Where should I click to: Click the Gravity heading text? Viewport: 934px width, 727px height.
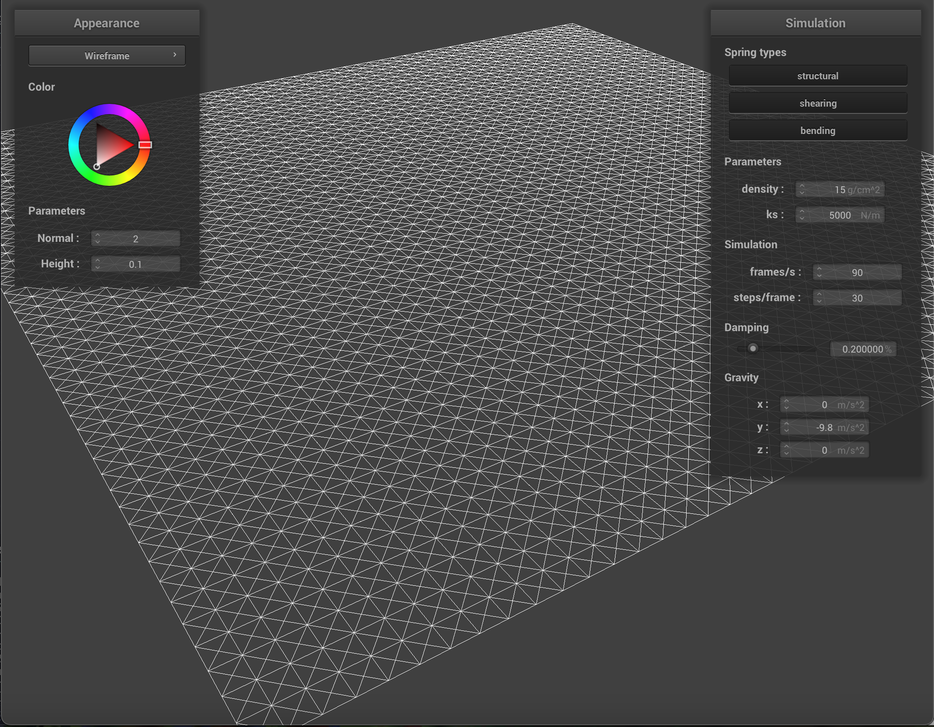741,378
